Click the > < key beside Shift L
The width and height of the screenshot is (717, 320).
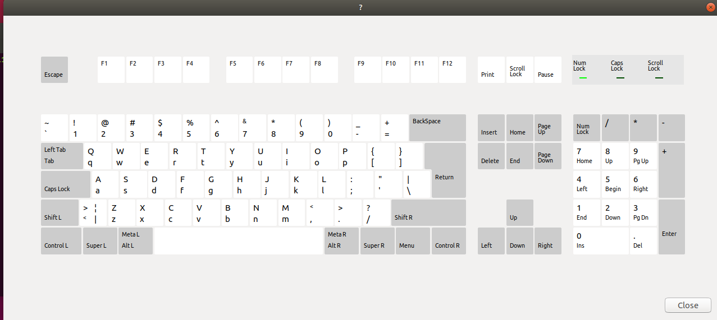coord(93,212)
